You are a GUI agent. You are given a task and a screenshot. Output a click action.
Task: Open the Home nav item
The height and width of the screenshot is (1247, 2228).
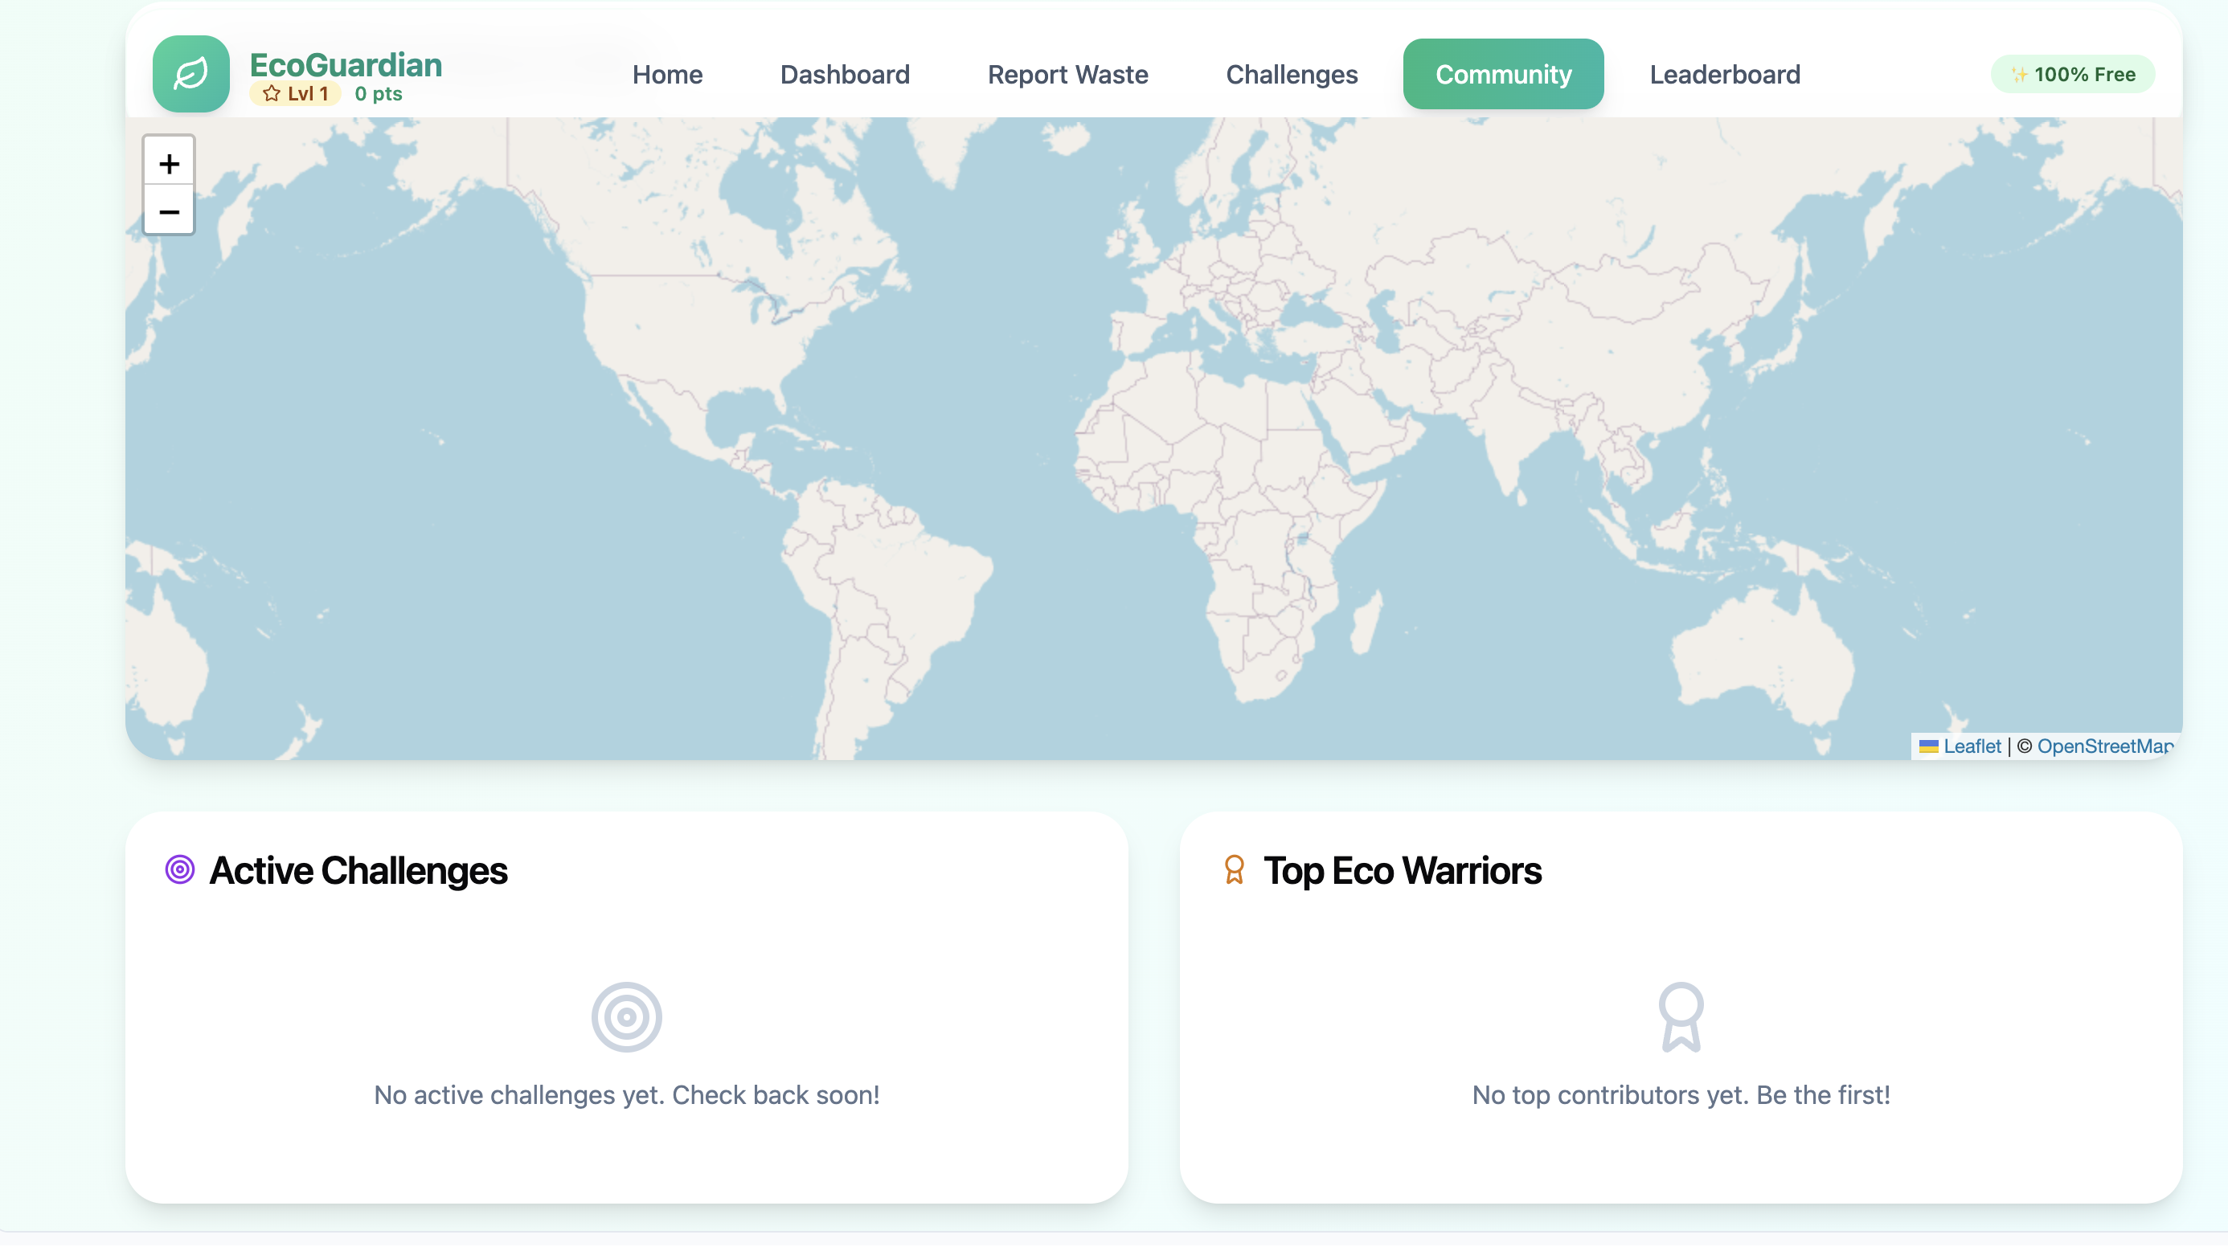pos(667,75)
